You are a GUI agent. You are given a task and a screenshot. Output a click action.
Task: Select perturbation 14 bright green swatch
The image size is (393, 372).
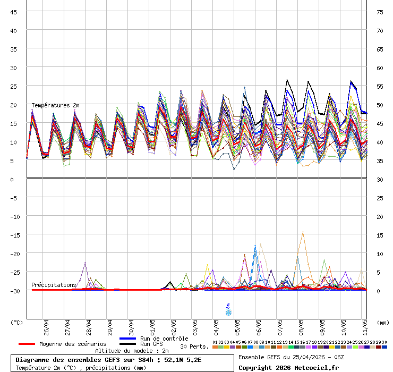click(291, 347)
